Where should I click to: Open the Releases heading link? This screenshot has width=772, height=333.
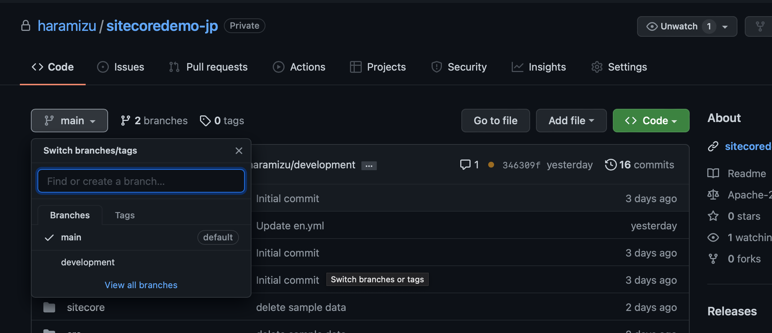pos(732,311)
